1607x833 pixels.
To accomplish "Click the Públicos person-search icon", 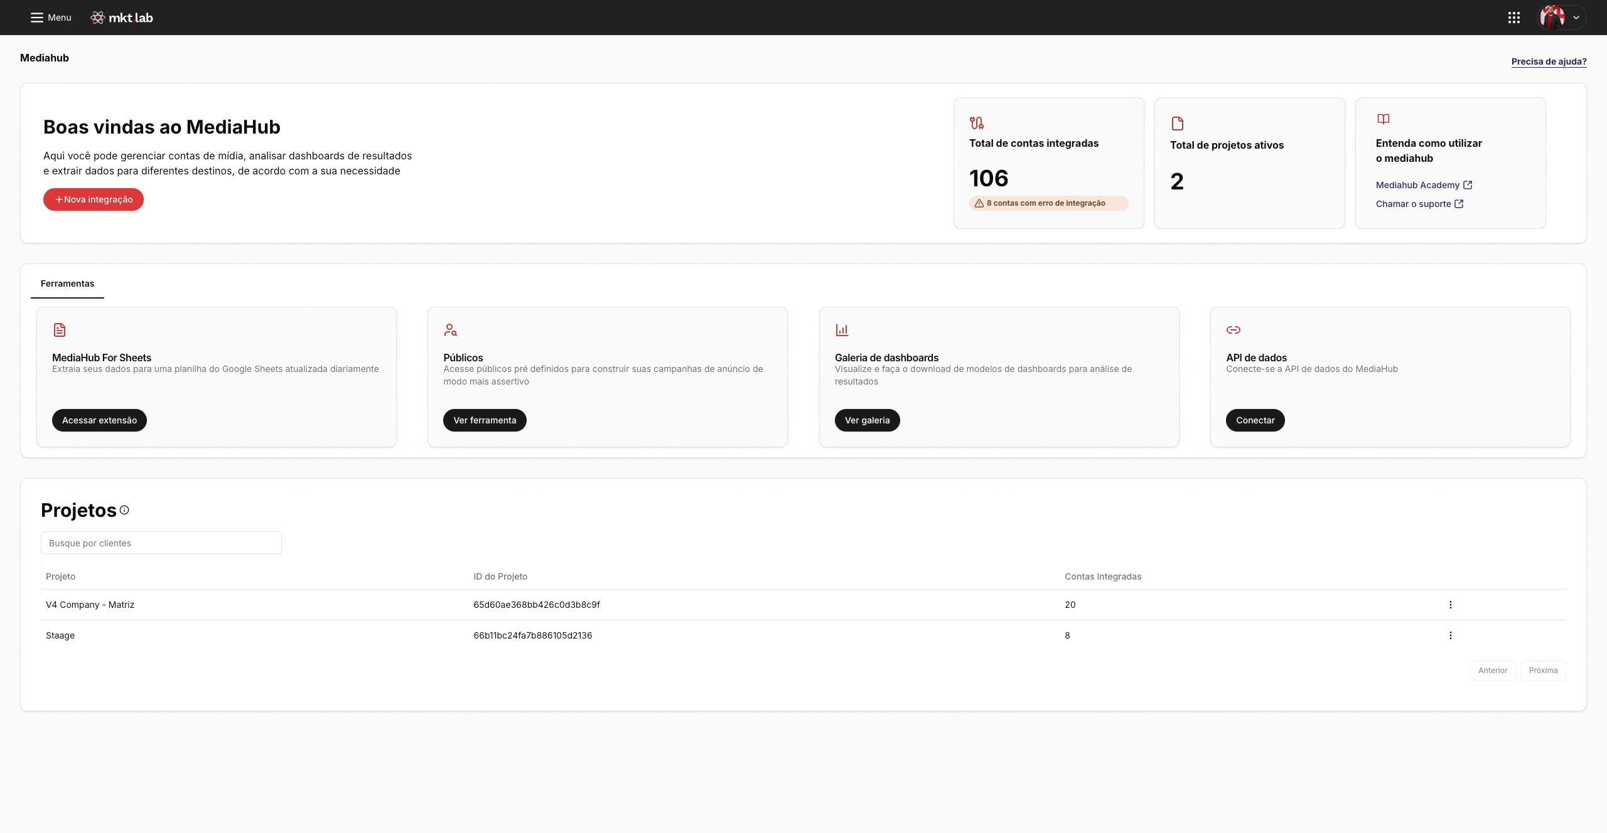I will point(450,330).
